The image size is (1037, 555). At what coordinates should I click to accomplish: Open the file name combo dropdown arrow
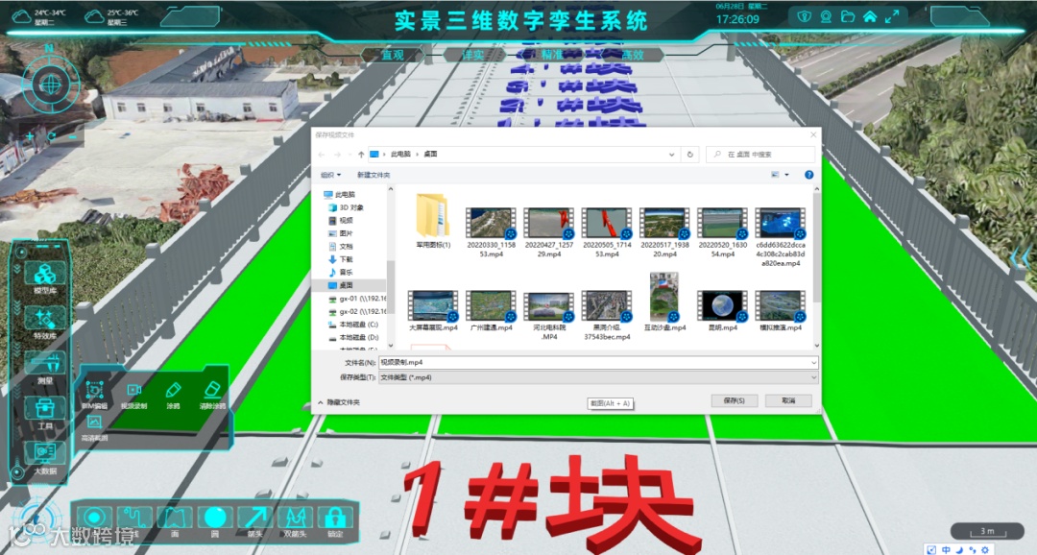coord(813,363)
